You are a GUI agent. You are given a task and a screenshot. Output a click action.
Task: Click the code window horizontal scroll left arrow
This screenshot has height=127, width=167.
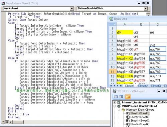pyautogui.click(x=11, y=122)
